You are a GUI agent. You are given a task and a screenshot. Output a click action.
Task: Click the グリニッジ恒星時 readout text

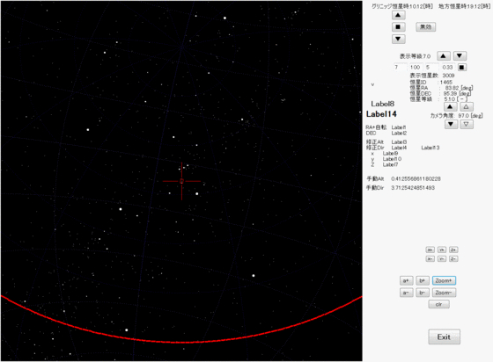pos(402,6)
